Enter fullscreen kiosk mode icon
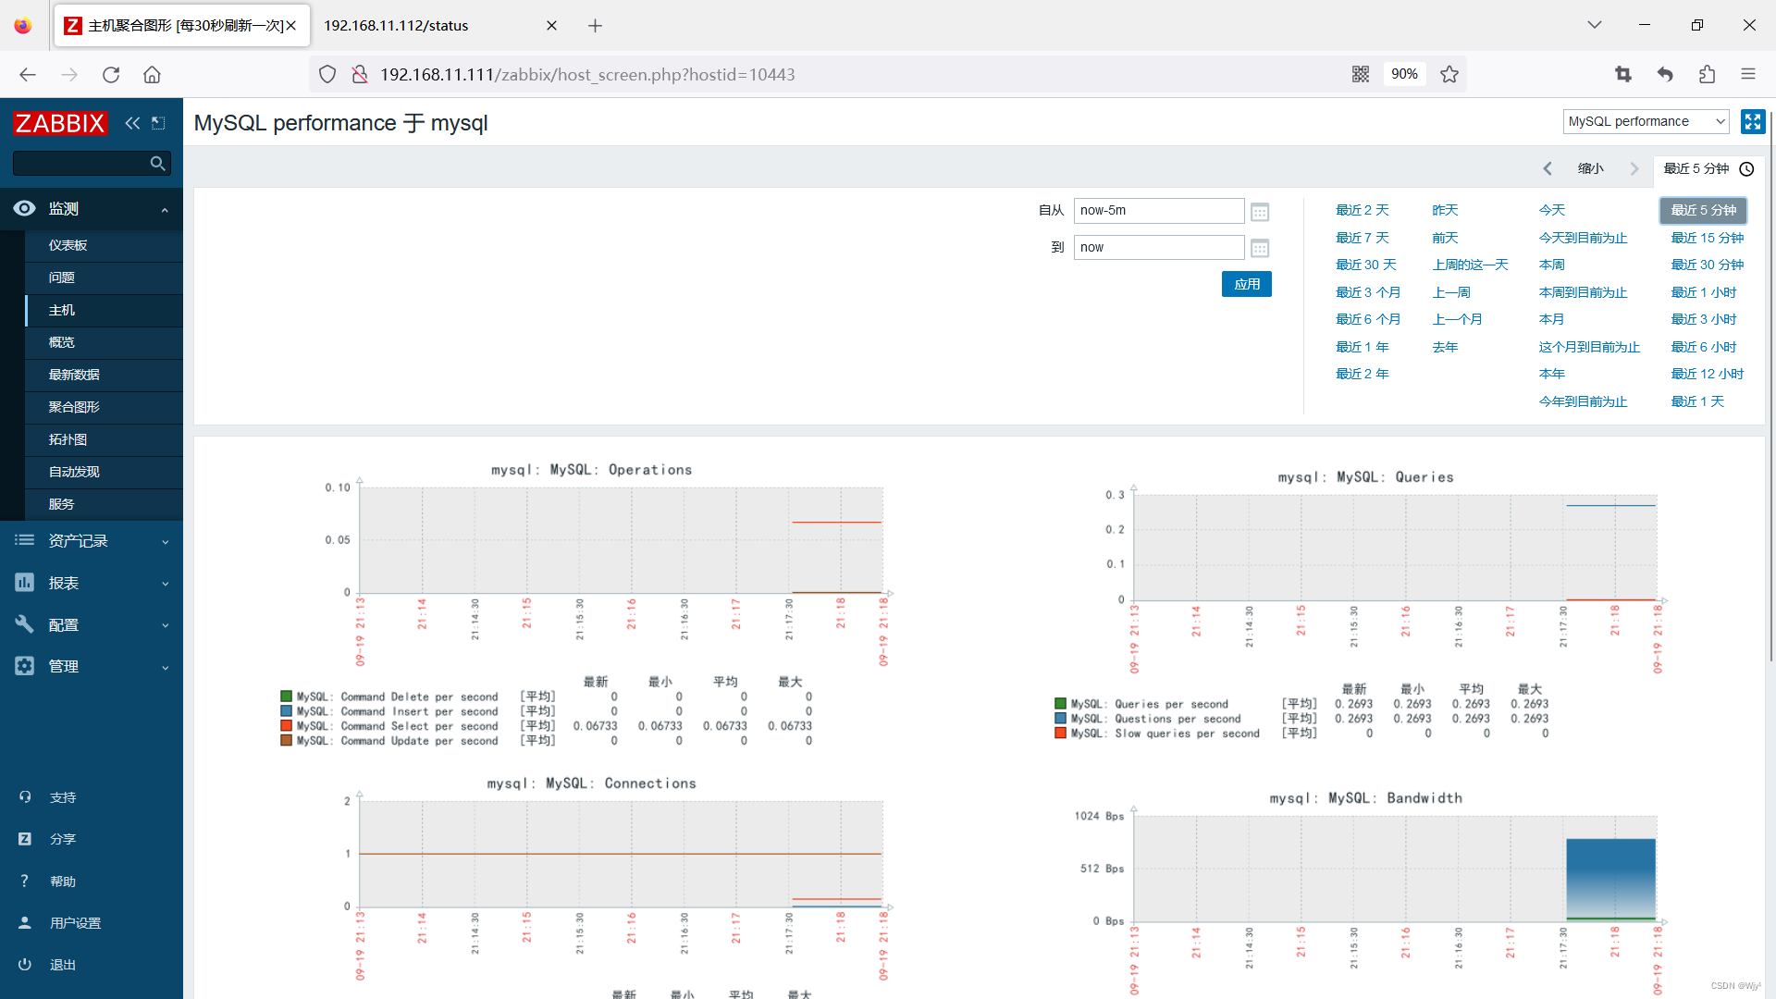Image resolution: width=1776 pixels, height=999 pixels. coord(1752,121)
